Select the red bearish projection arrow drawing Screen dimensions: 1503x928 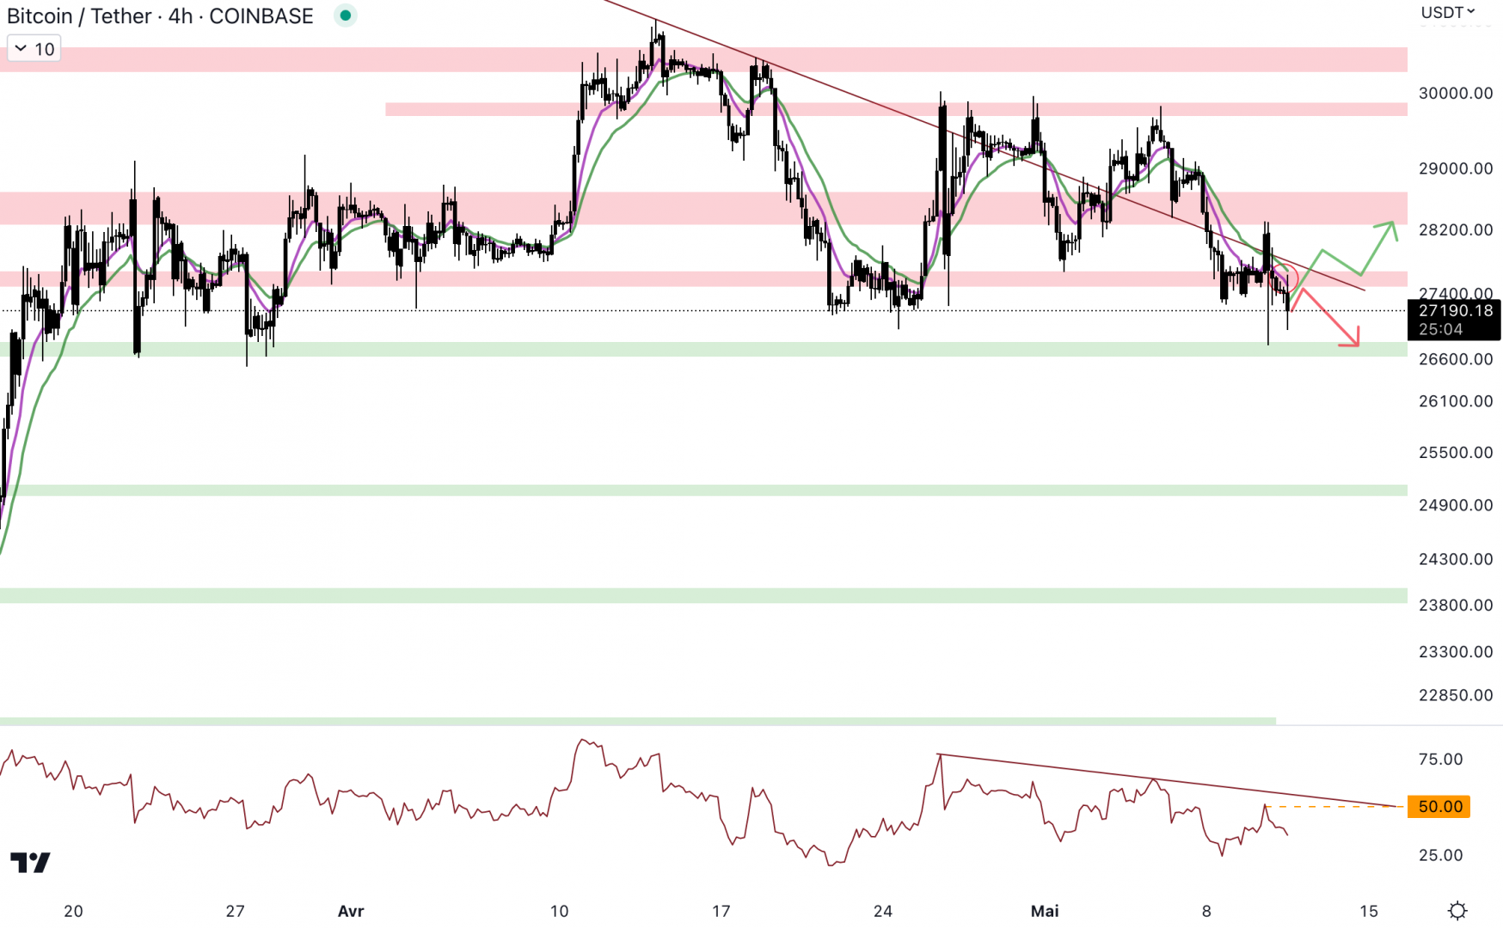[1331, 320]
